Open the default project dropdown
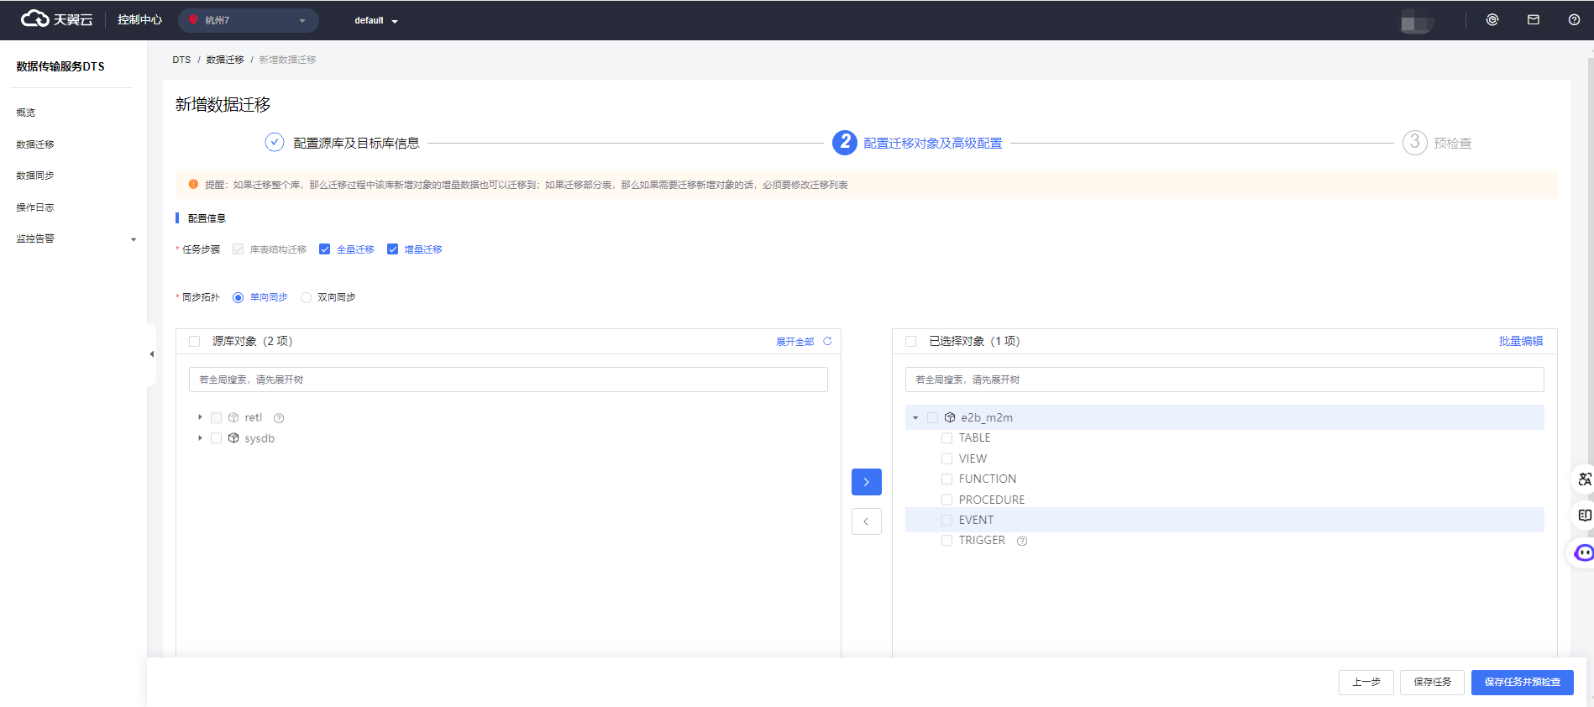Screen dimensions: 1594x707 coord(375,20)
